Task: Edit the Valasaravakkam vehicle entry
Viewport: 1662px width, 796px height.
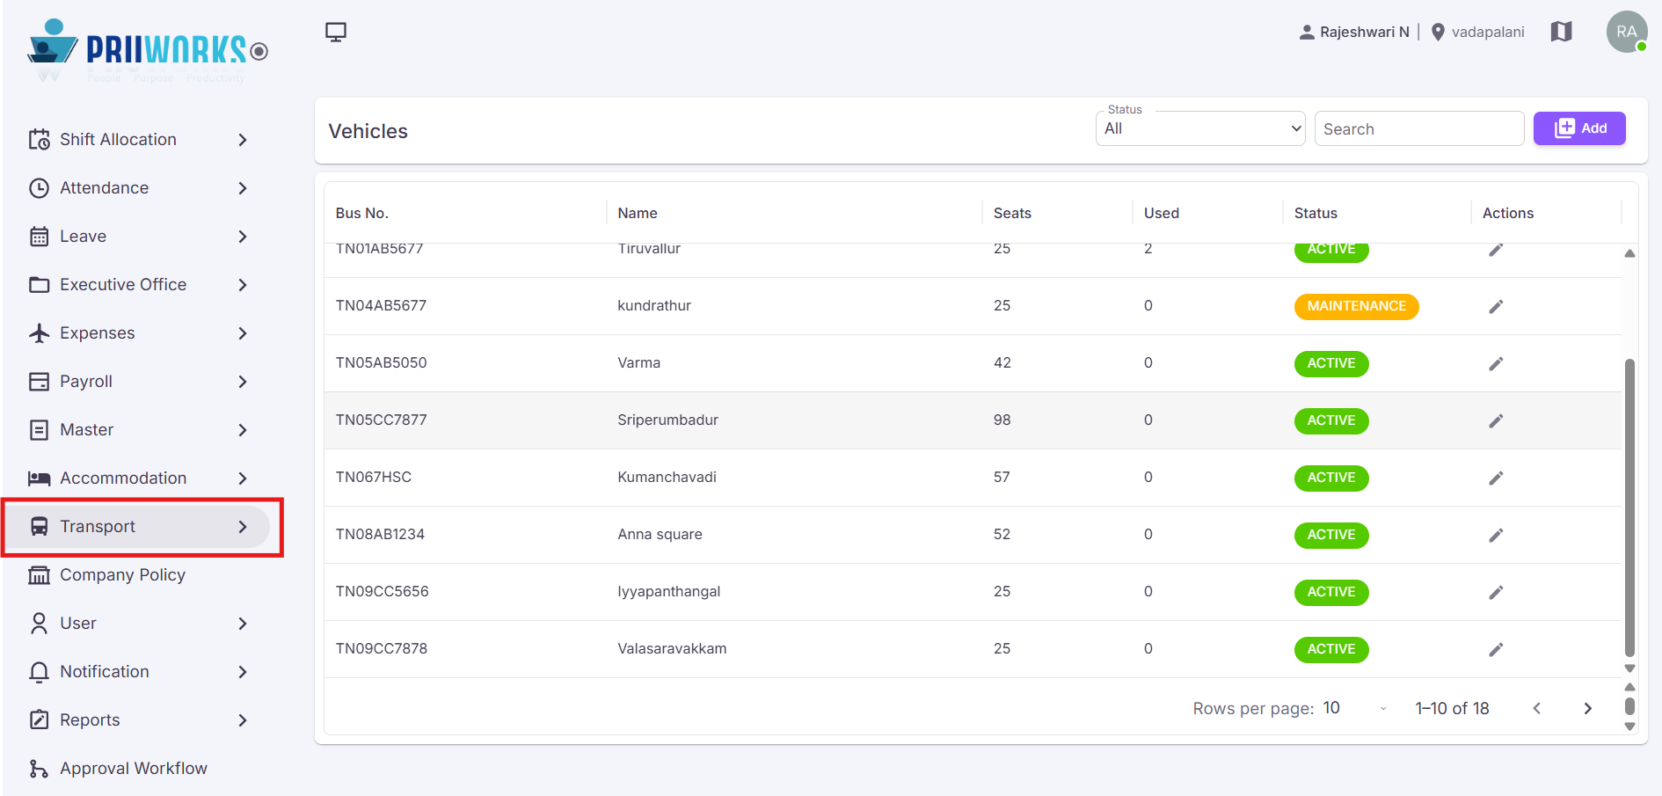Action: [x=1496, y=649]
